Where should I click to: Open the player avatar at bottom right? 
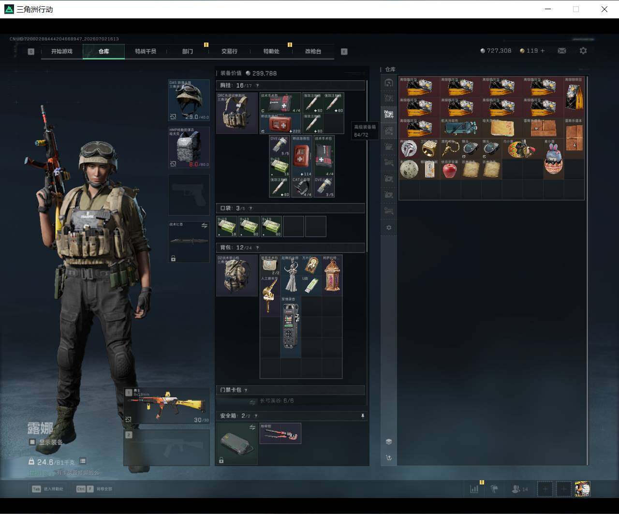point(582,489)
